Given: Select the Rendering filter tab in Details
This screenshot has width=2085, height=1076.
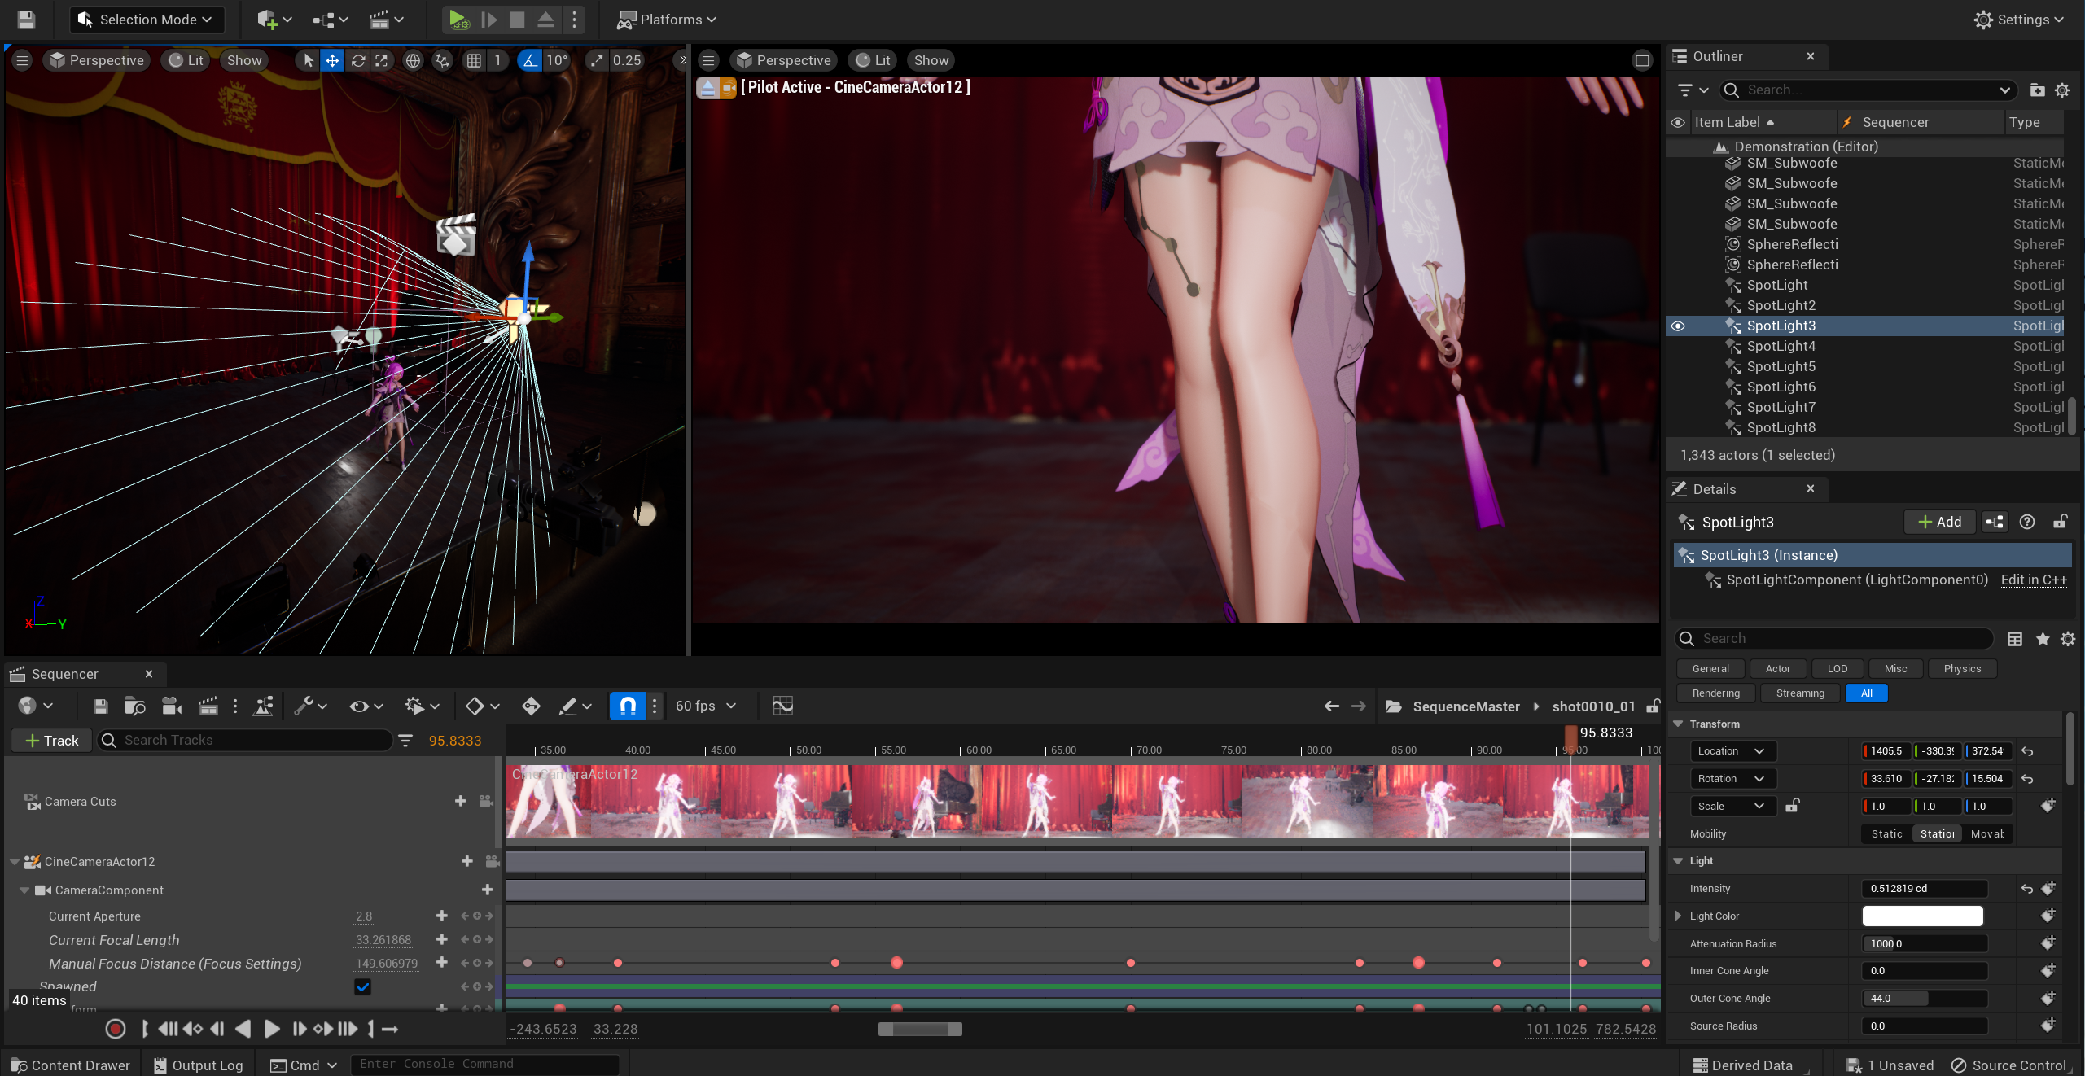Looking at the screenshot, I should pyautogui.click(x=1715, y=693).
